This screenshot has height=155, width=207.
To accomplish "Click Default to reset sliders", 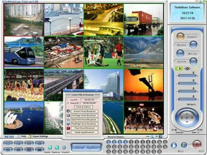I will pyautogui.click(x=191, y=104).
